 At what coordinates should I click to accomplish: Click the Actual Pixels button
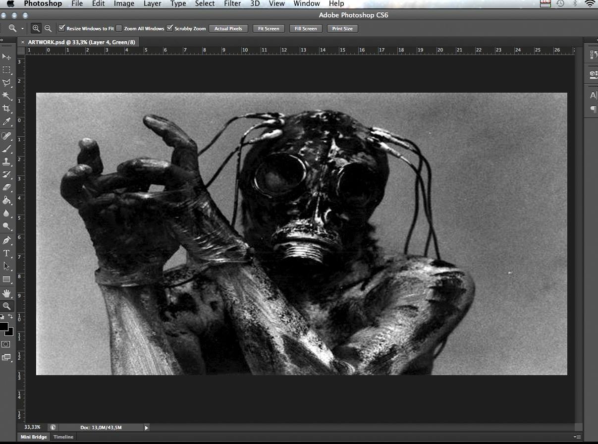pos(228,29)
